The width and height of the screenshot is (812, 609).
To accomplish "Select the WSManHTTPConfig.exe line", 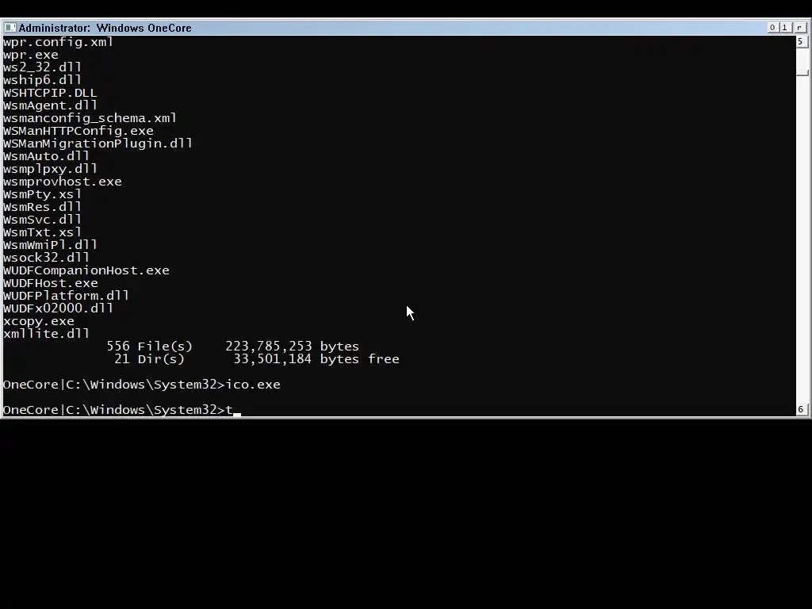I will tap(79, 131).
